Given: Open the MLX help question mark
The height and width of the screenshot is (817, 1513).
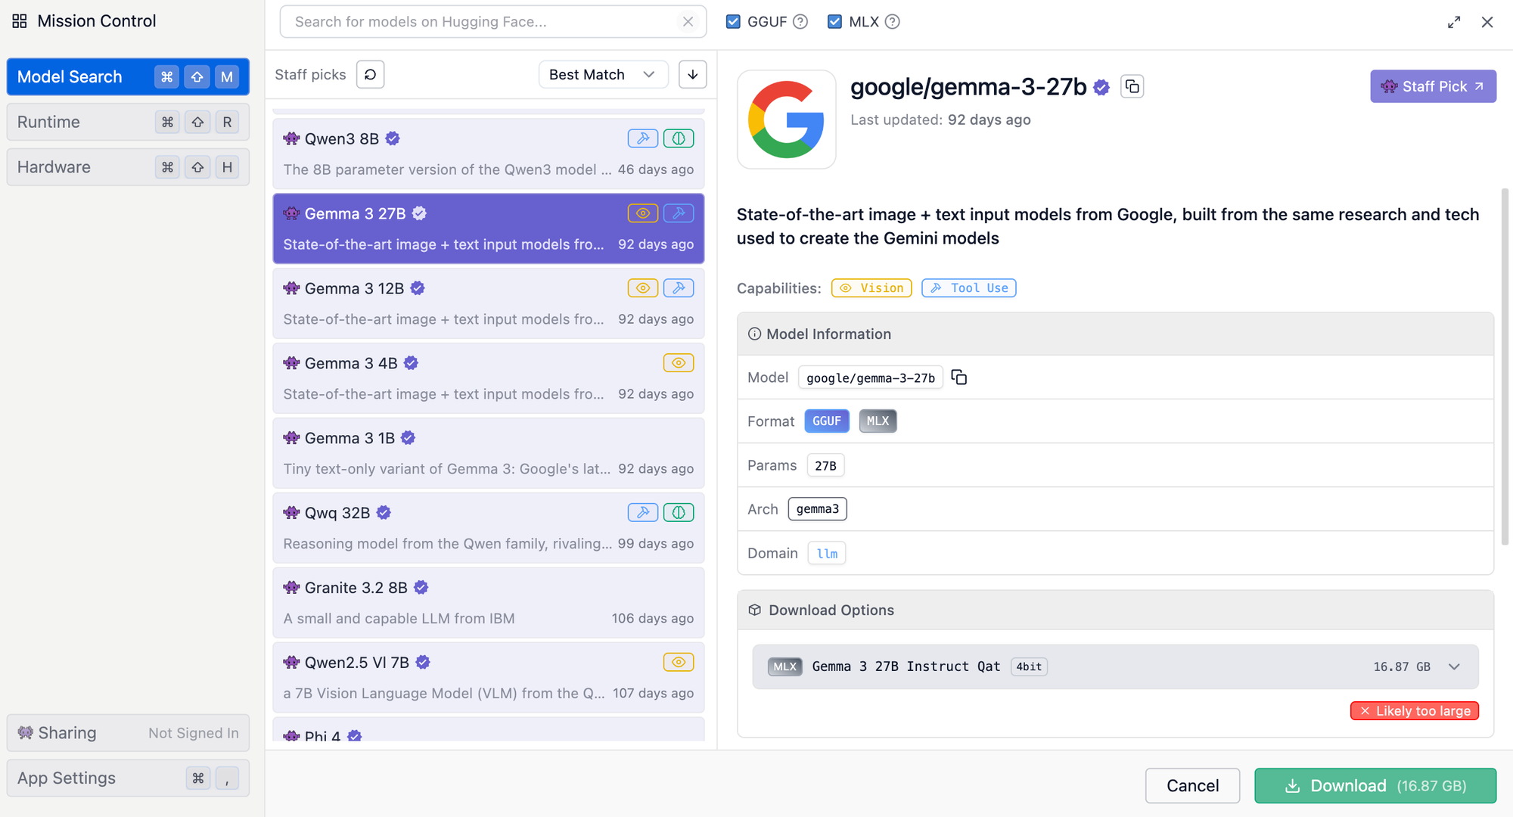Looking at the screenshot, I should pyautogui.click(x=893, y=22).
